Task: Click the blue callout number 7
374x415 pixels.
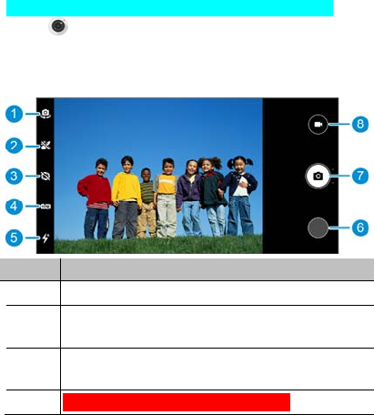Action: 360,176
